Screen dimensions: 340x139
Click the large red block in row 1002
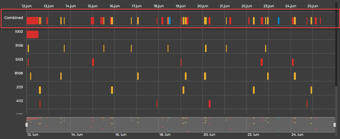coord(32,34)
